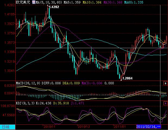This screenshot has width=168, height=130.
Task: Click the 1.4105 price axis label
Action: [9, 14]
